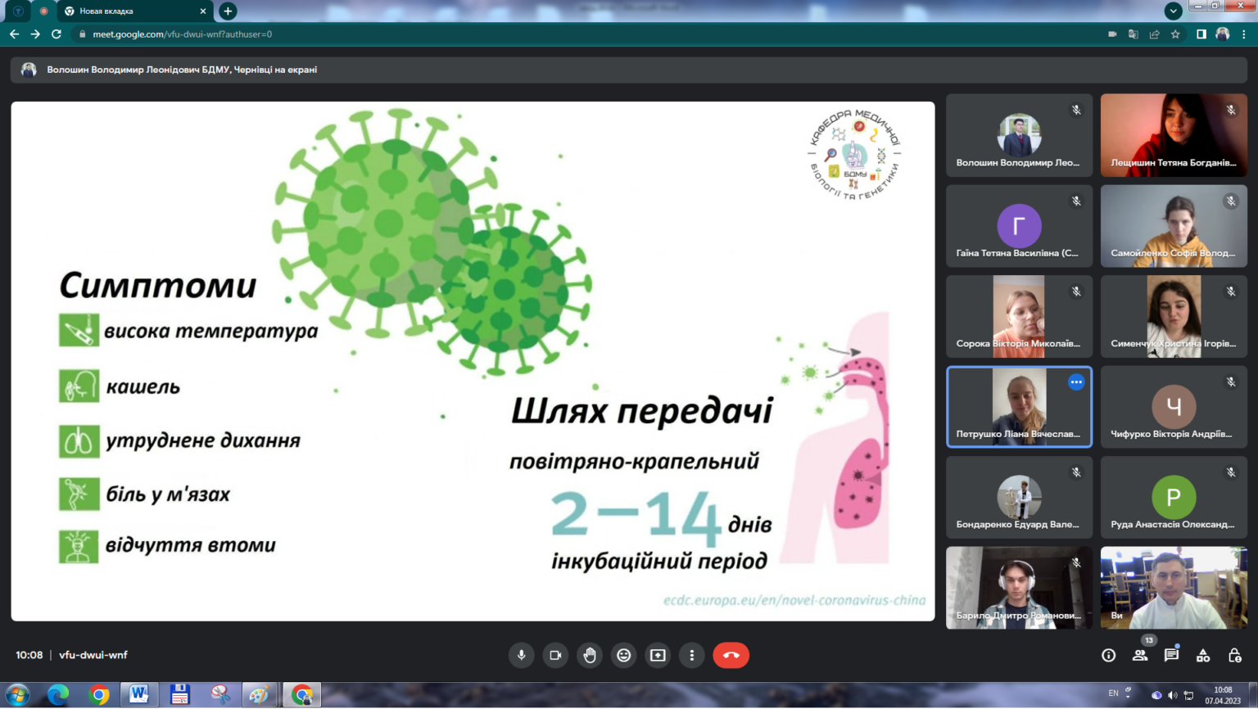Open options on Петрушко Ліана's tile
This screenshot has width=1258, height=709.
(1076, 382)
